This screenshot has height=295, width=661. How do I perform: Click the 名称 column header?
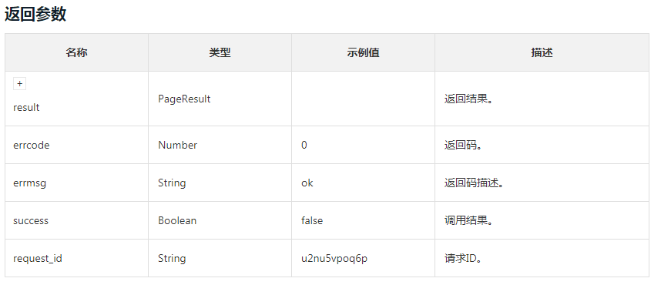click(77, 52)
